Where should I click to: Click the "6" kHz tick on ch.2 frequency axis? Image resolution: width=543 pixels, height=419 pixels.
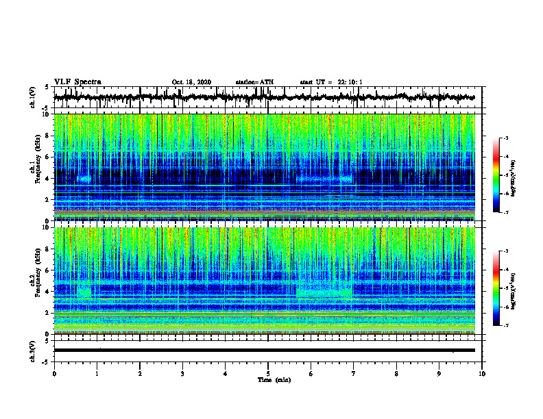(48, 270)
